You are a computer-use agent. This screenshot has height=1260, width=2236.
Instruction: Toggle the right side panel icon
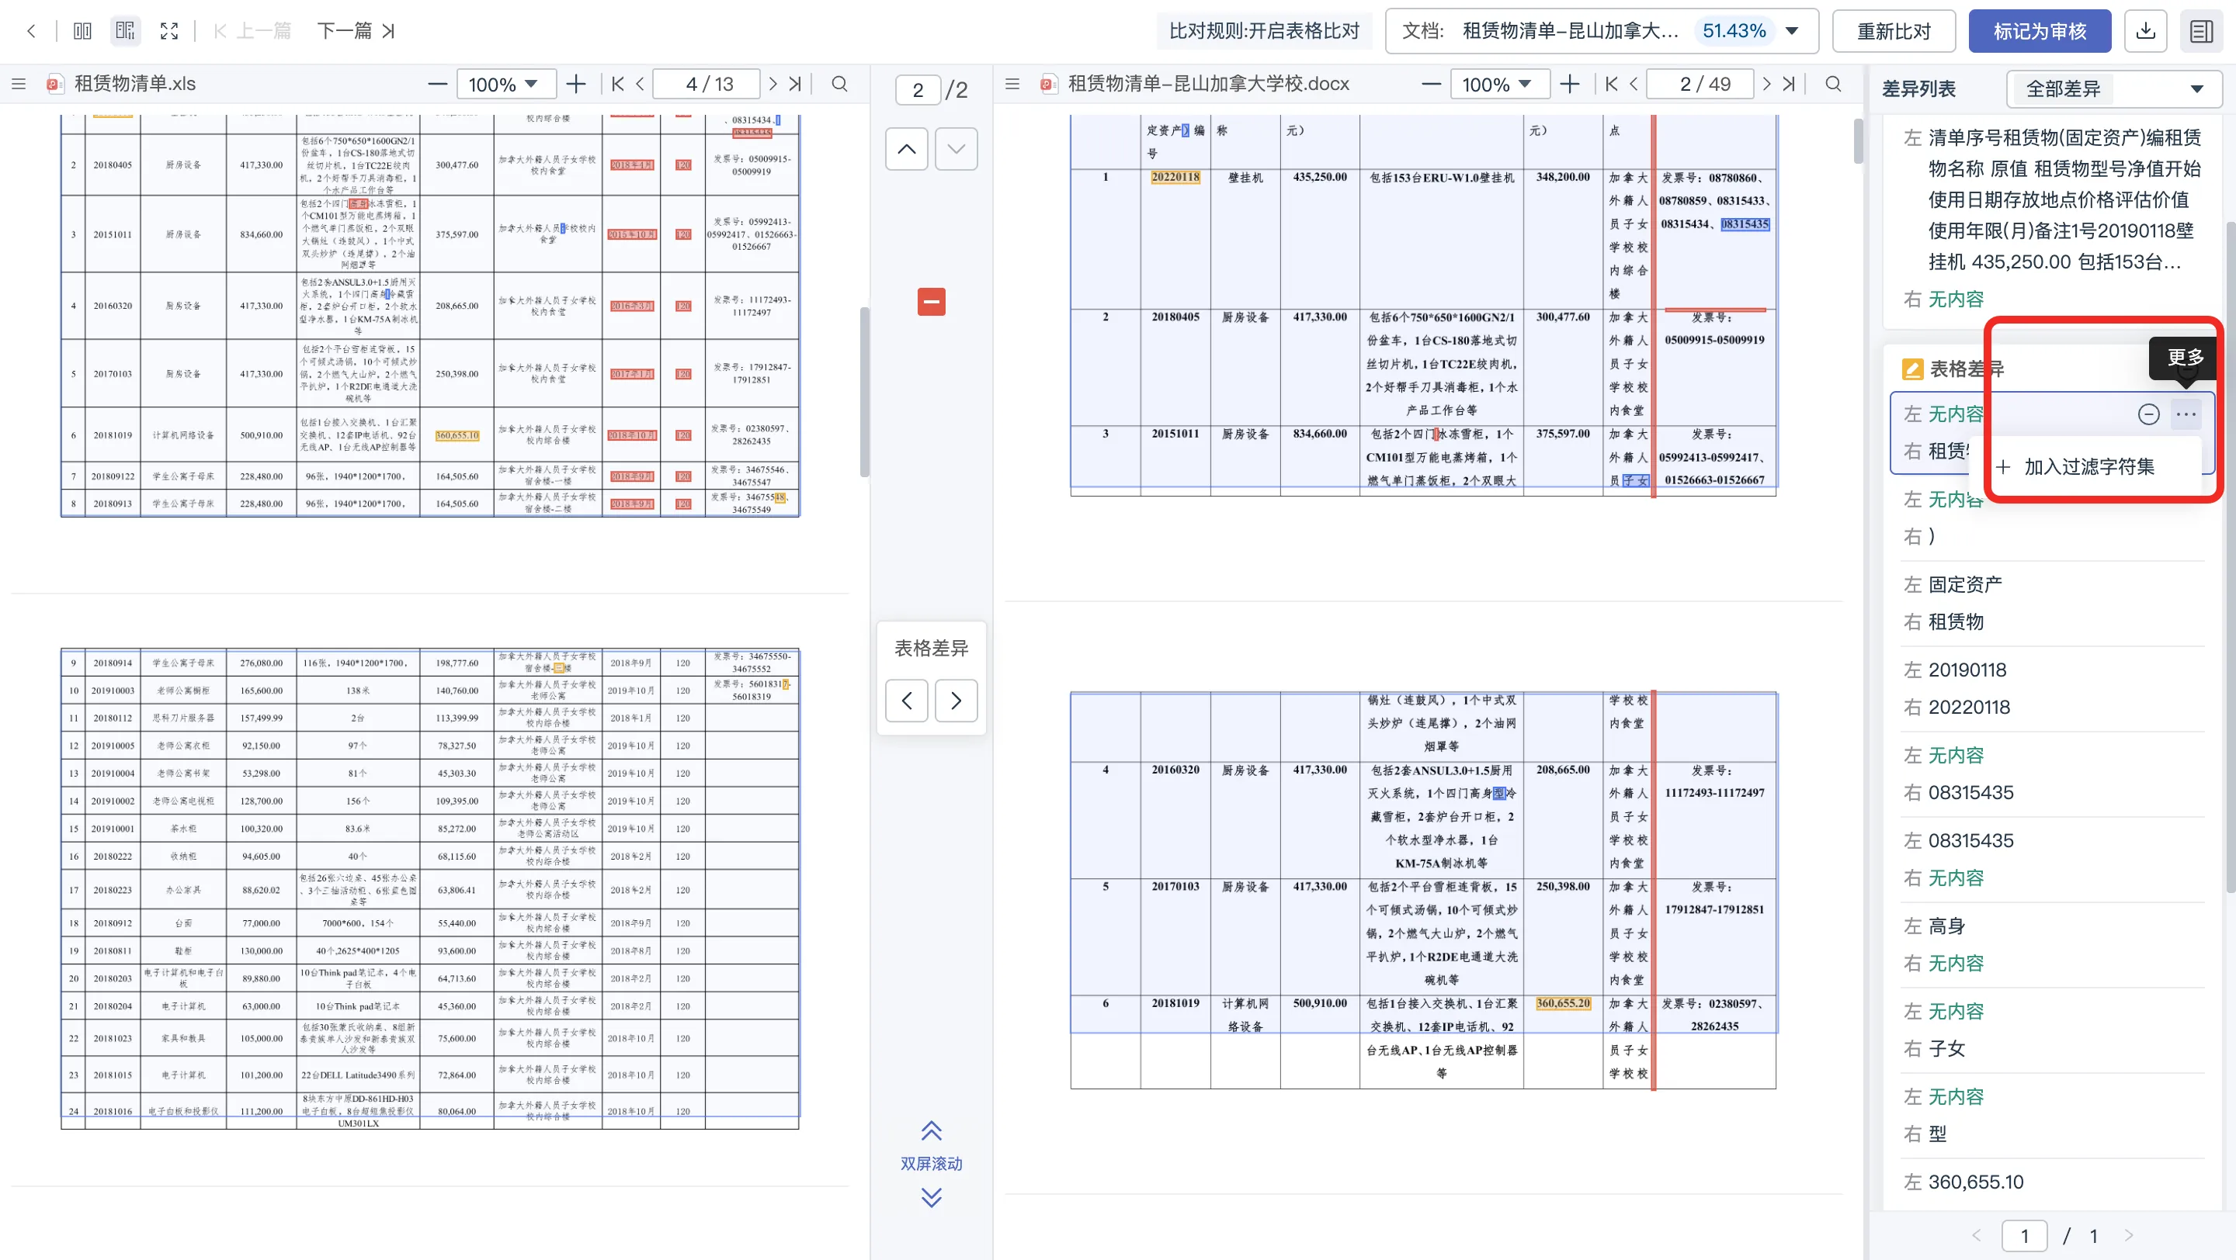tap(2201, 31)
